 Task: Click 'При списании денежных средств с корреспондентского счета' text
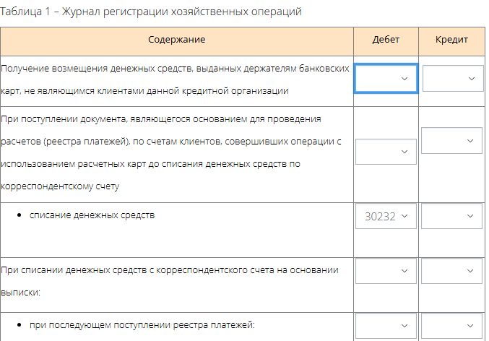(x=170, y=270)
